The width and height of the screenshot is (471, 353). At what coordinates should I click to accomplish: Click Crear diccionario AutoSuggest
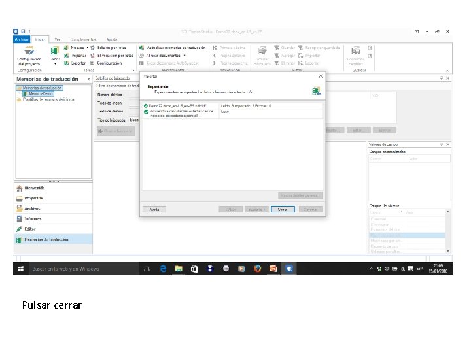pyautogui.click(x=169, y=63)
